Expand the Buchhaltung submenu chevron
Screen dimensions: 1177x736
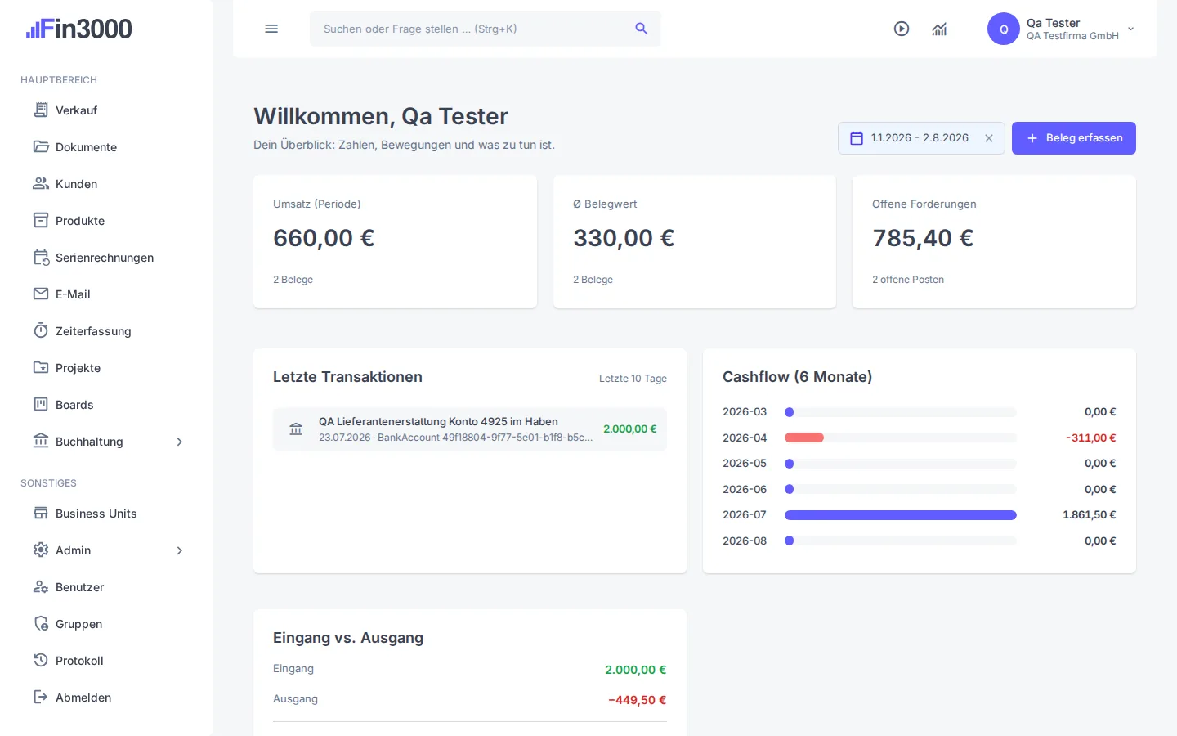pos(180,442)
